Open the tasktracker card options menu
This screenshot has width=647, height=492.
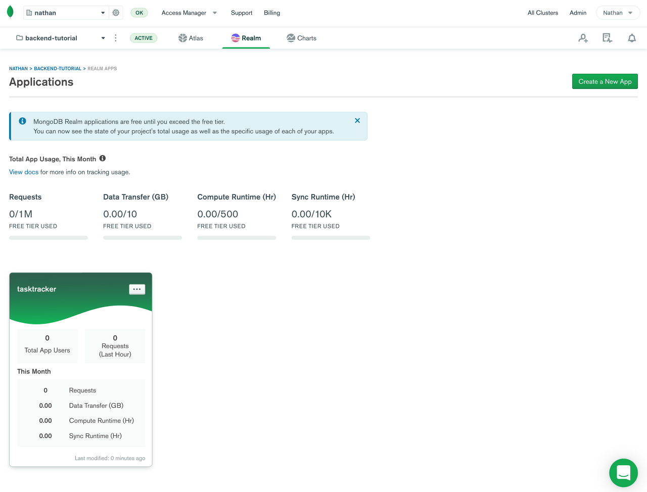click(x=137, y=289)
